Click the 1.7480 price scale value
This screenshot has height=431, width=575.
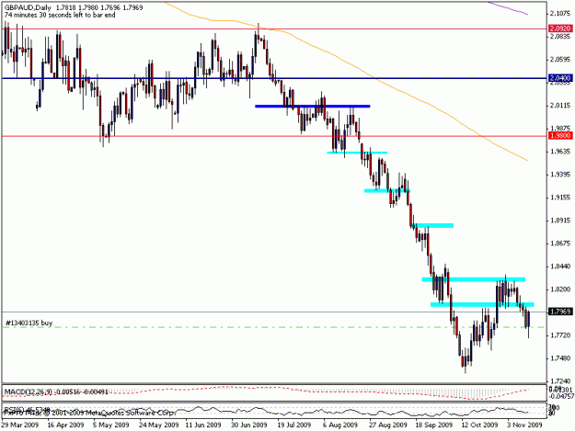(x=560, y=358)
